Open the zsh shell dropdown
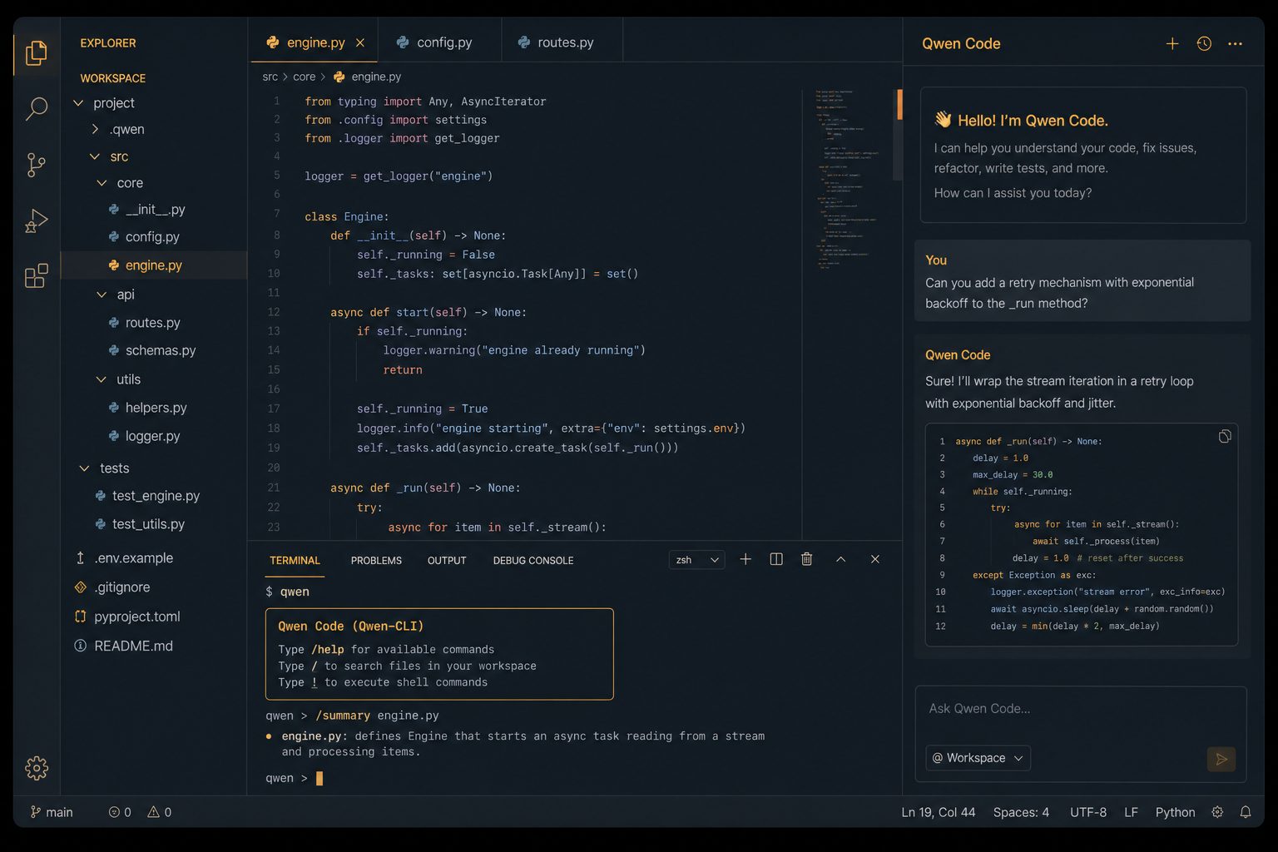The width and height of the screenshot is (1278, 852). coord(696,560)
